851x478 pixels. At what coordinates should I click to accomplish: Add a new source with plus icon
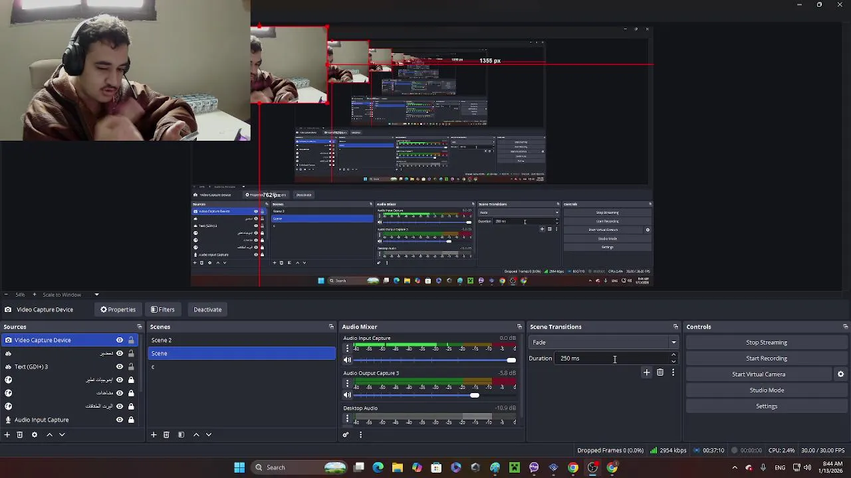[7, 435]
